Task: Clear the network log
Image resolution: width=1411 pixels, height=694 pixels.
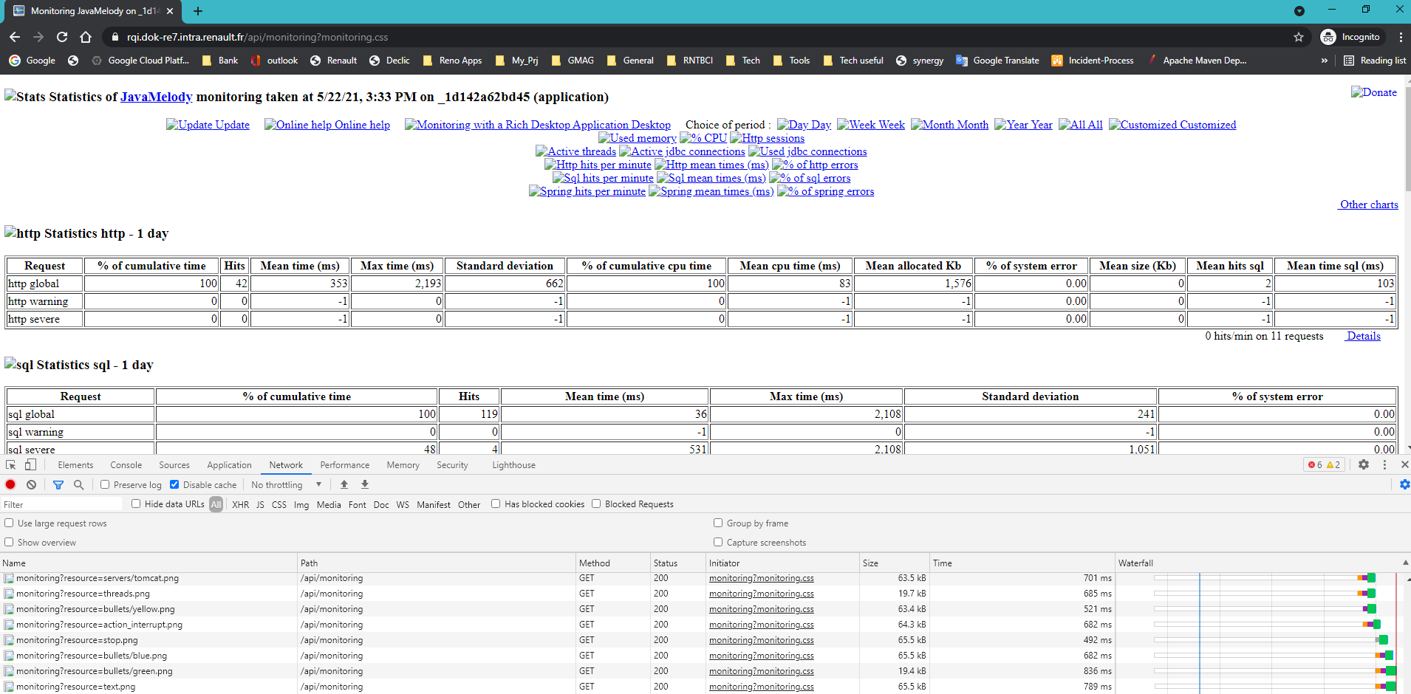Action: pos(31,485)
